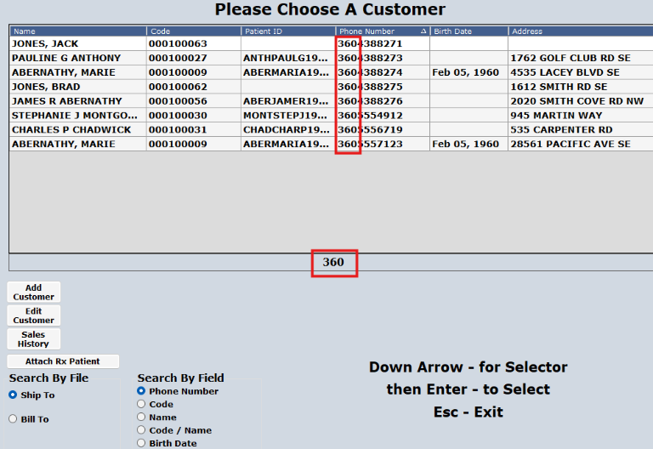Click code 000100056
This screenshot has width=653, height=449.
tap(178, 101)
